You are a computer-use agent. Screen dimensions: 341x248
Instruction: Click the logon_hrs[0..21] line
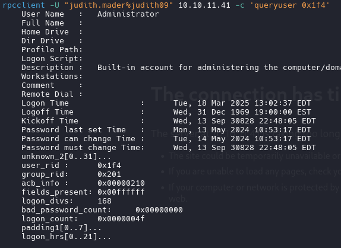pyautogui.click(x=66, y=237)
